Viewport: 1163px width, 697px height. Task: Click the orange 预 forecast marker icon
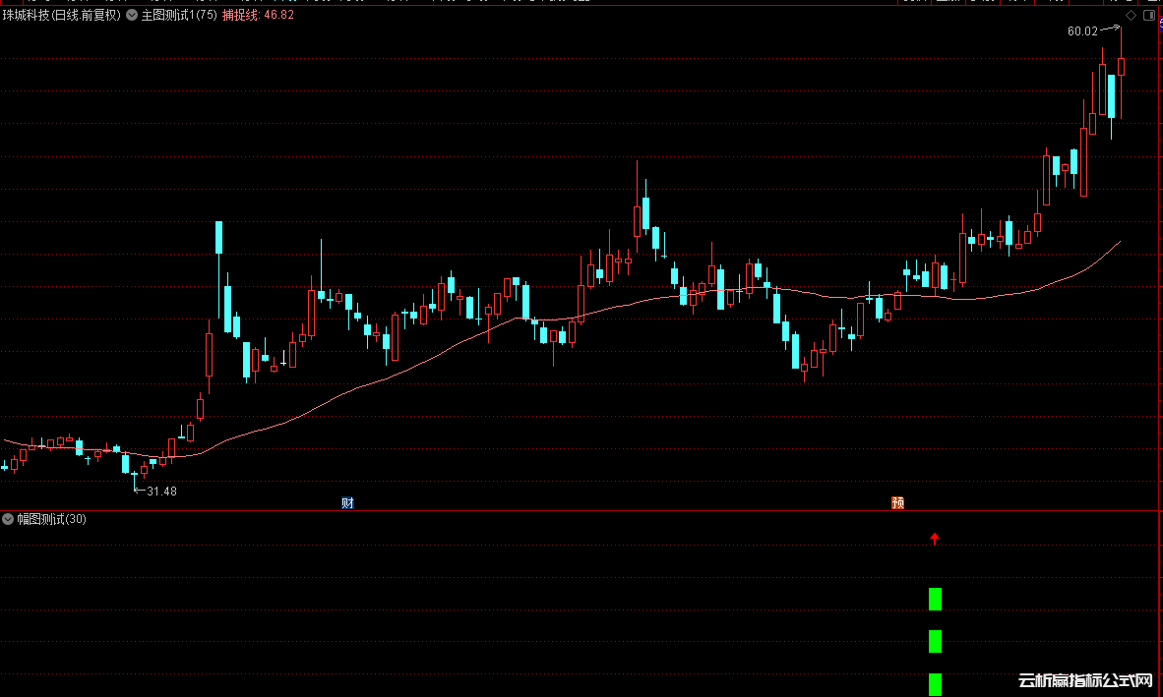[x=897, y=502]
